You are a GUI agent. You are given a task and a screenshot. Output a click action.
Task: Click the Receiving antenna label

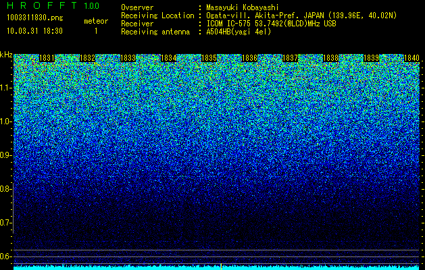155,32
